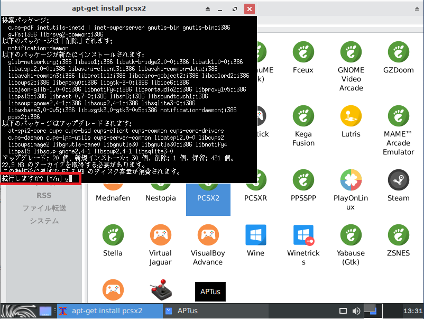424x319 pixels.
Task: Click the '以下のパッケージはアップグレードされます:' line
Action: click(67, 124)
